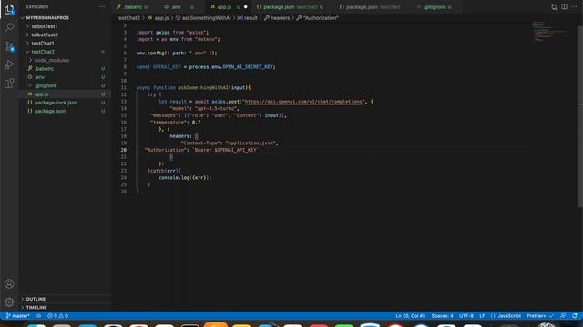Click Prettier status in status bar
This screenshot has width=583, height=327.
pos(540,316)
